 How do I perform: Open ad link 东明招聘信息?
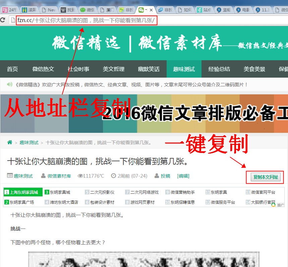pyautogui.click(x=183, y=202)
